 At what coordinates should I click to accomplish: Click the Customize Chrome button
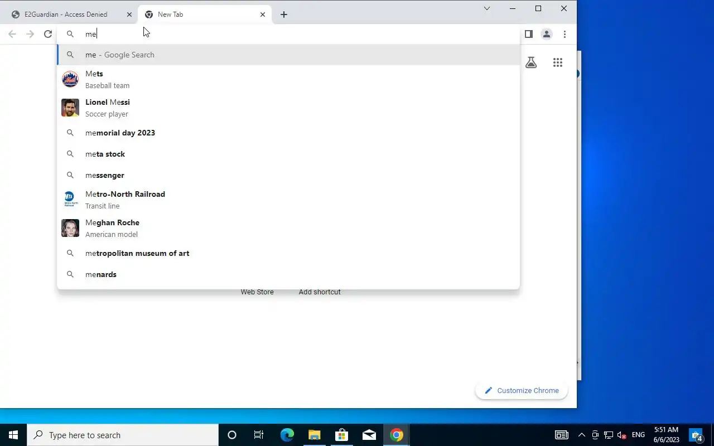pyautogui.click(x=522, y=390)
